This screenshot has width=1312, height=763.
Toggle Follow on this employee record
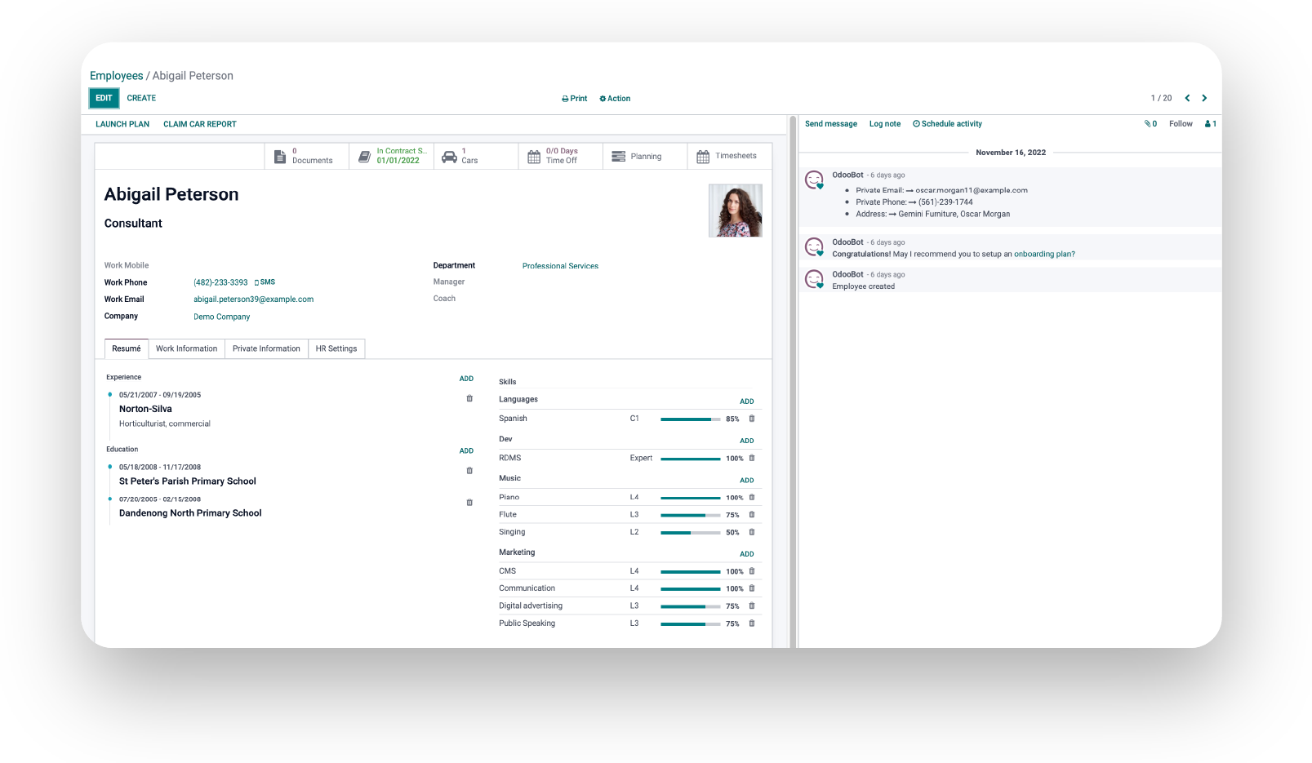(1181, 123)
